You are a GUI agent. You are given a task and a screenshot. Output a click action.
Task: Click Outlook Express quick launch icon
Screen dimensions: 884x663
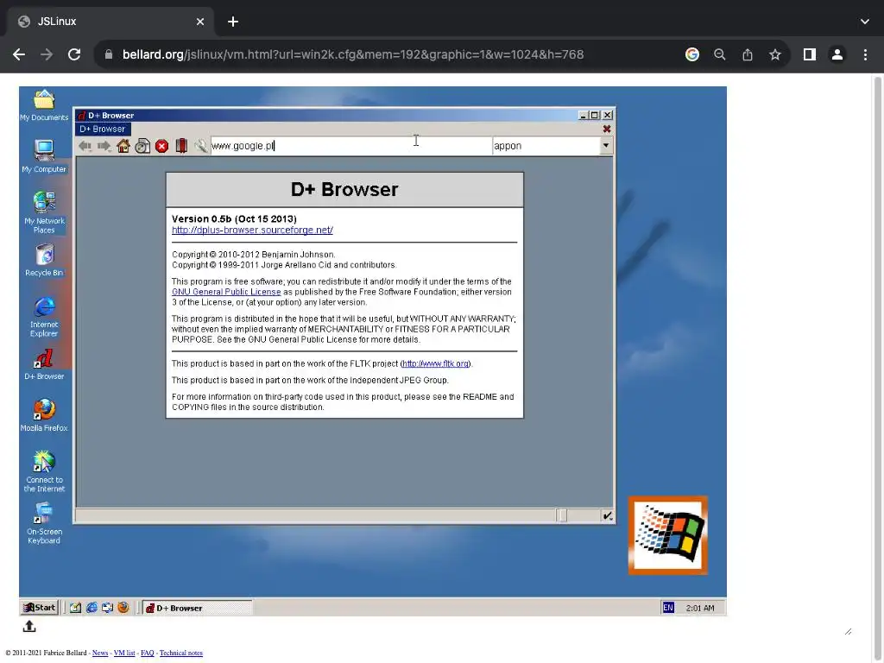click(107, 607)
